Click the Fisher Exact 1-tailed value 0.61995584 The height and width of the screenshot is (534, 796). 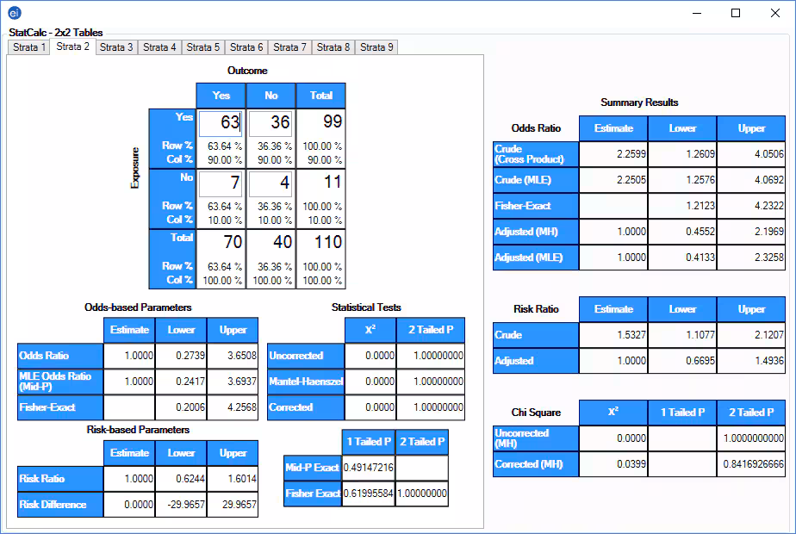tap(369, 494)
